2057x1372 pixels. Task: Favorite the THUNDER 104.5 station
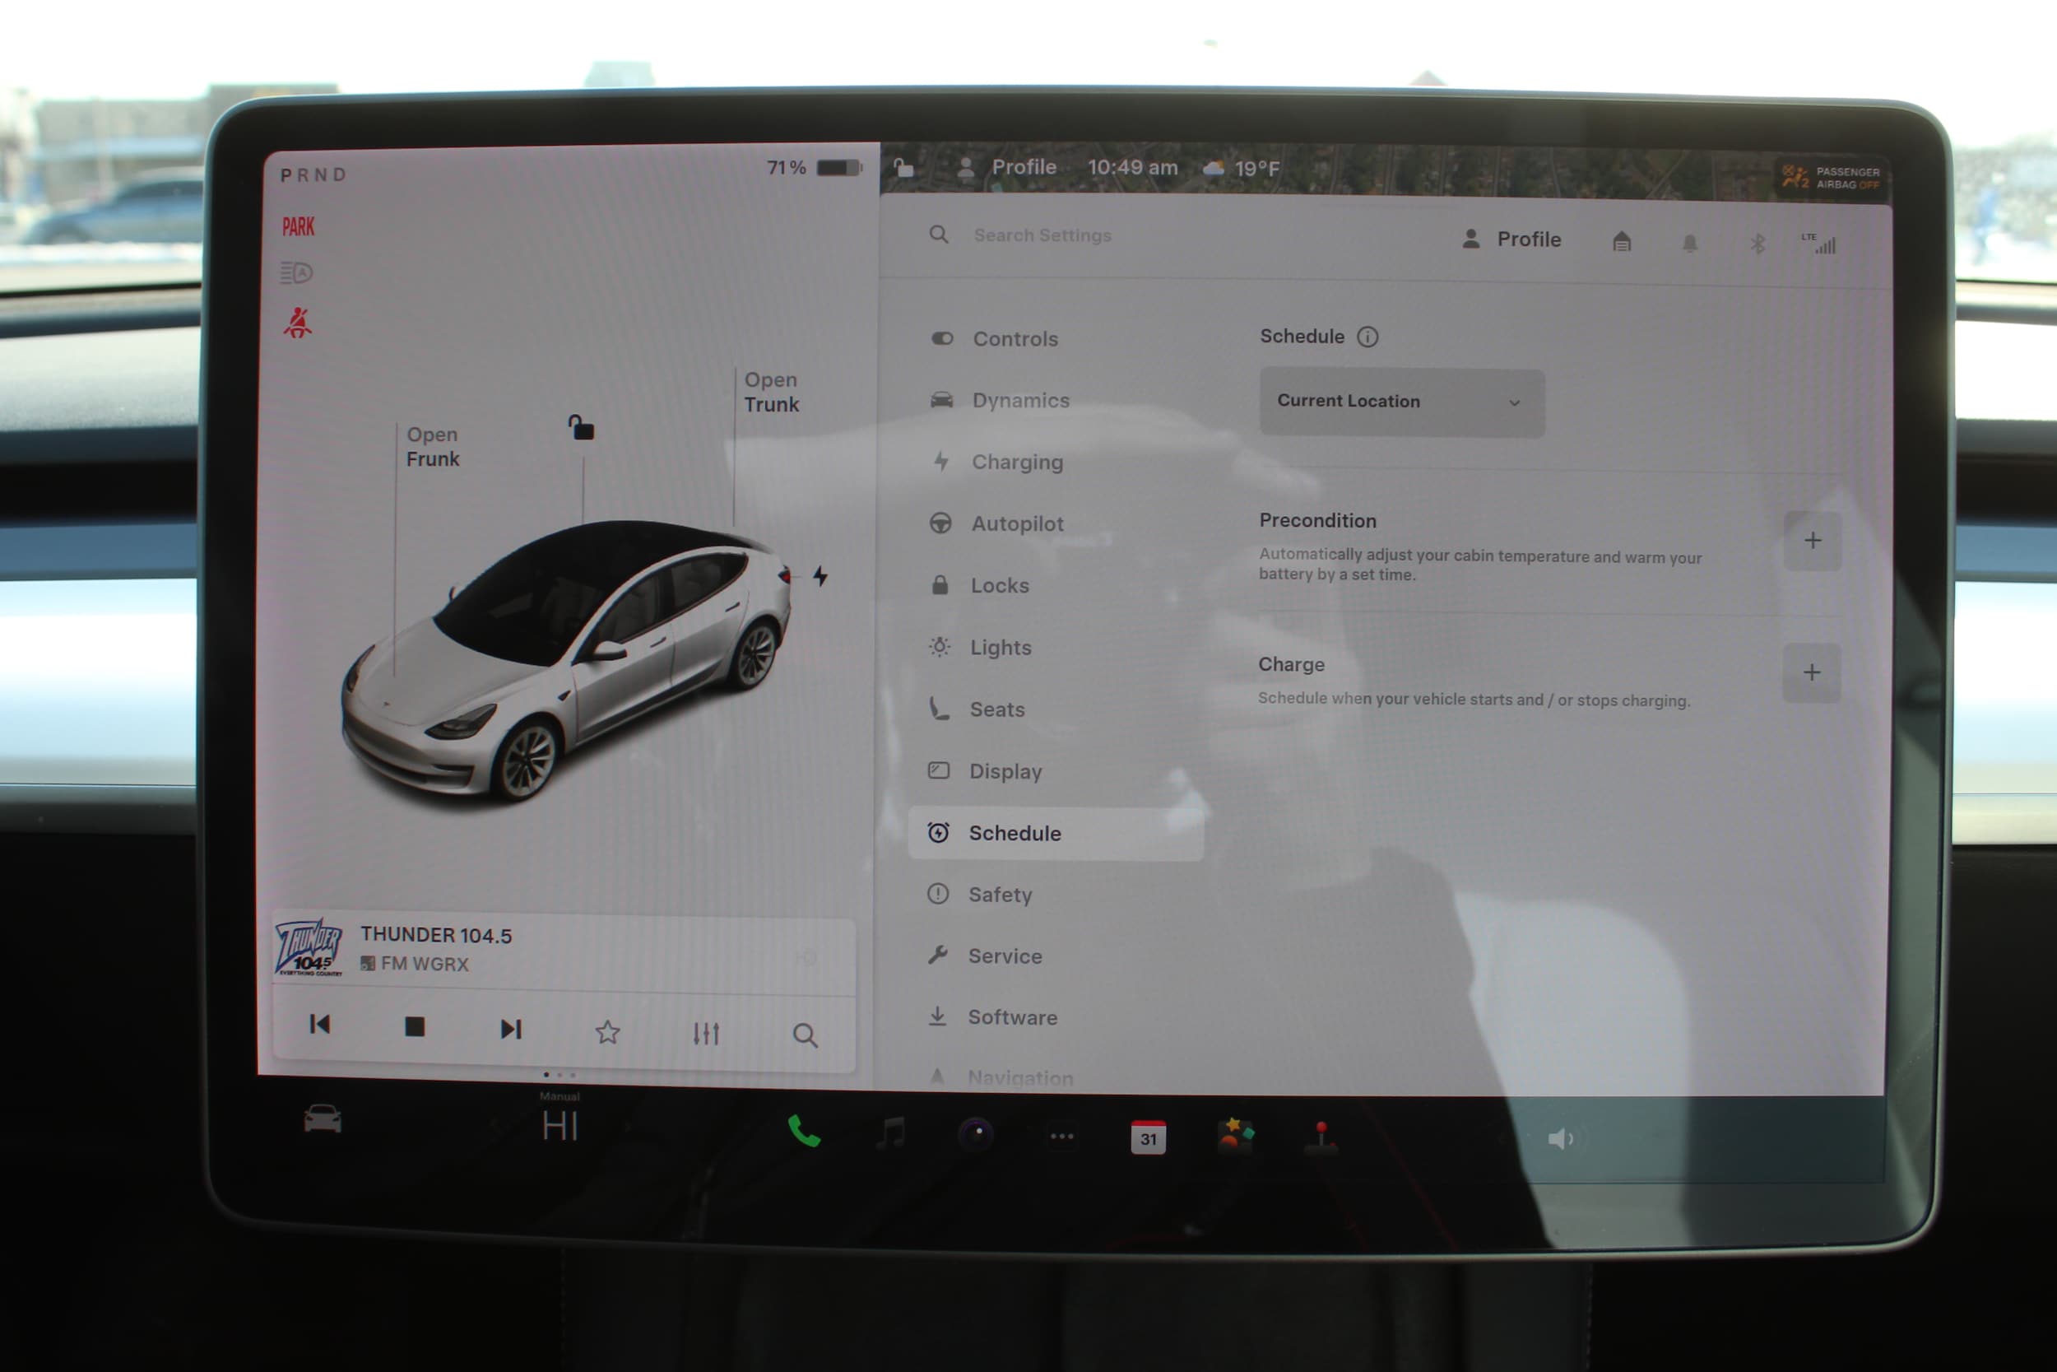click(x=608, y=1033)
